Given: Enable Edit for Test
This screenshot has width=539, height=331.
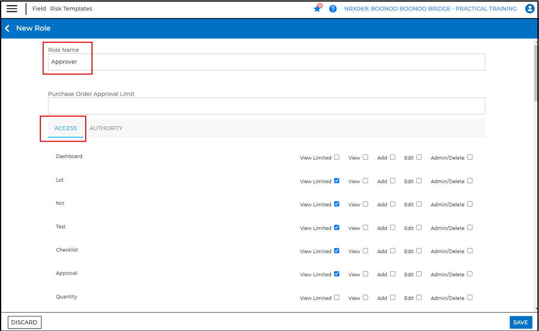Looking at the screenshot, I should pos(419,228).
